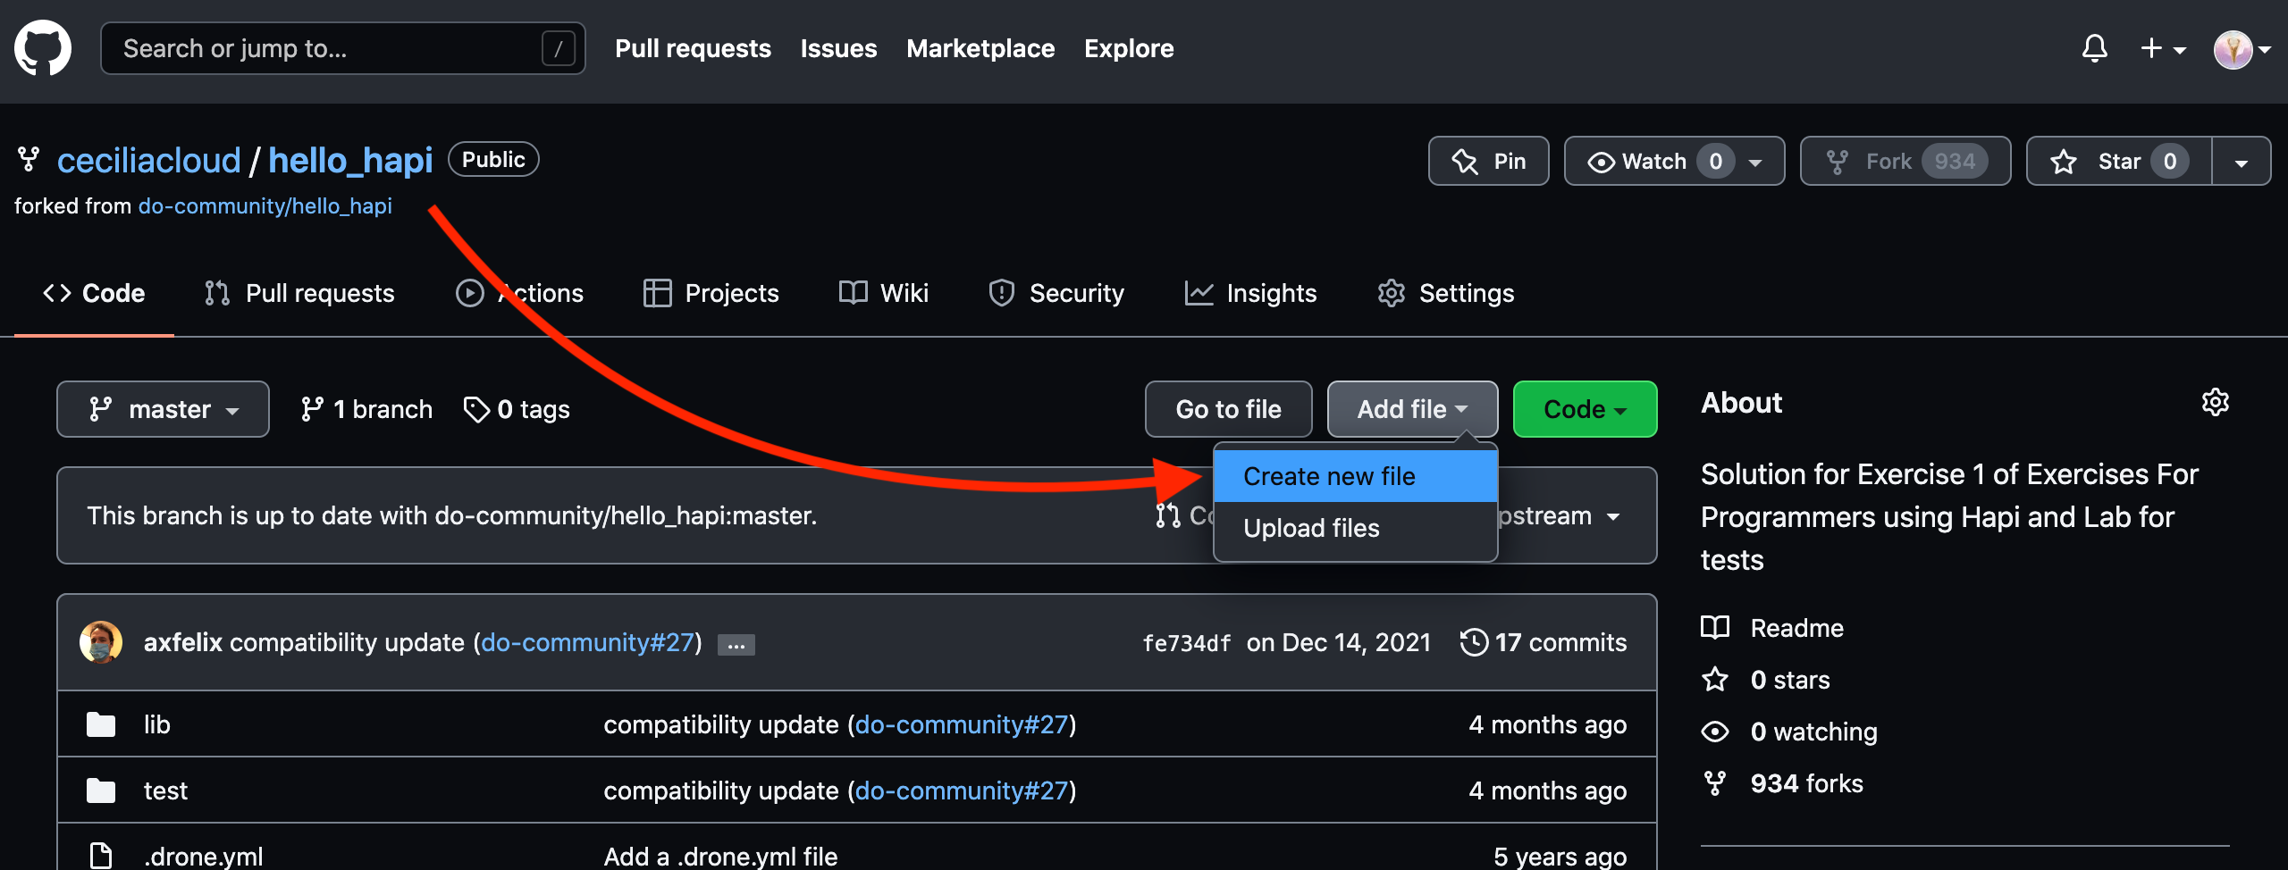View the 1 branch link
Screen dimensions: 2288x870
coord(366,409)
